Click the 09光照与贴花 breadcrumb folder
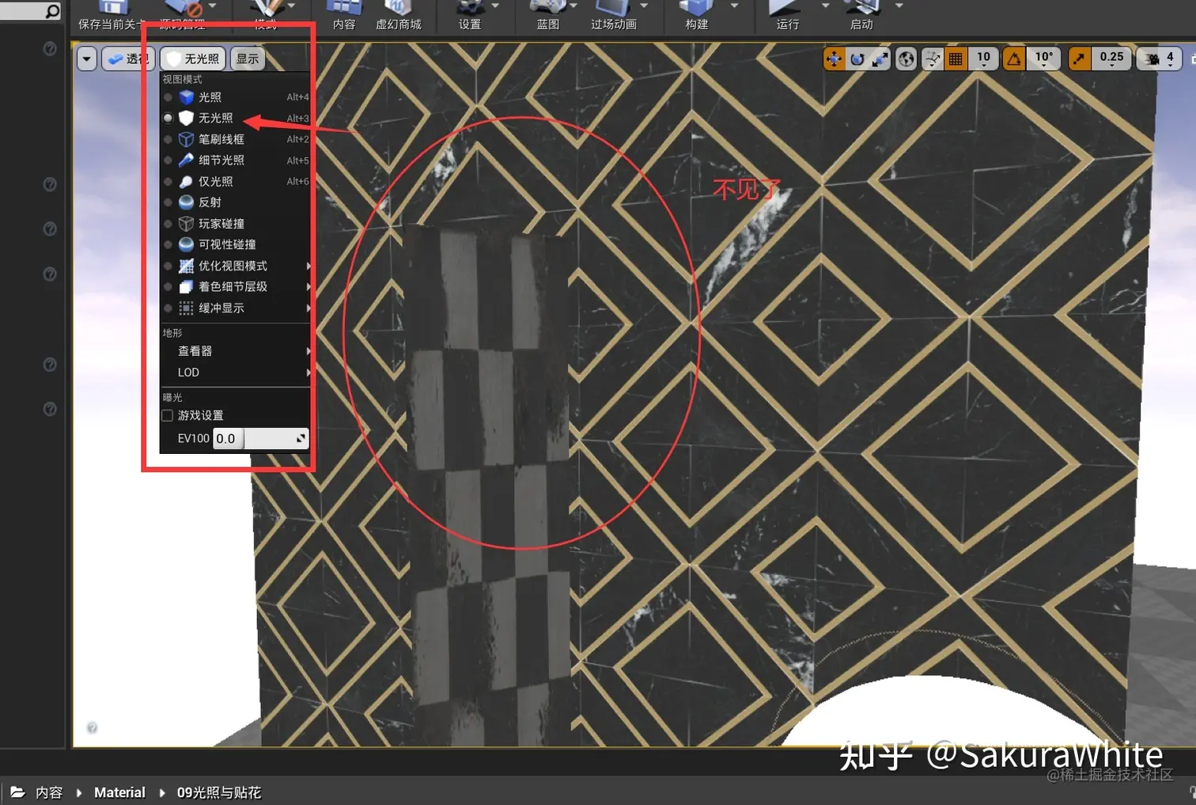The image size is (1196, 805). [x=219, y=792]
